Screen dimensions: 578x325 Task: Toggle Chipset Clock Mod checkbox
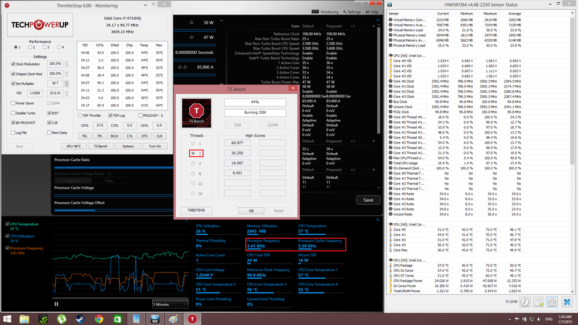pos(13,73)
